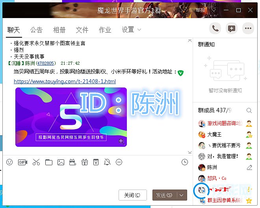
Task: Click the 关闭(C) button
Action: click(133, 195)
